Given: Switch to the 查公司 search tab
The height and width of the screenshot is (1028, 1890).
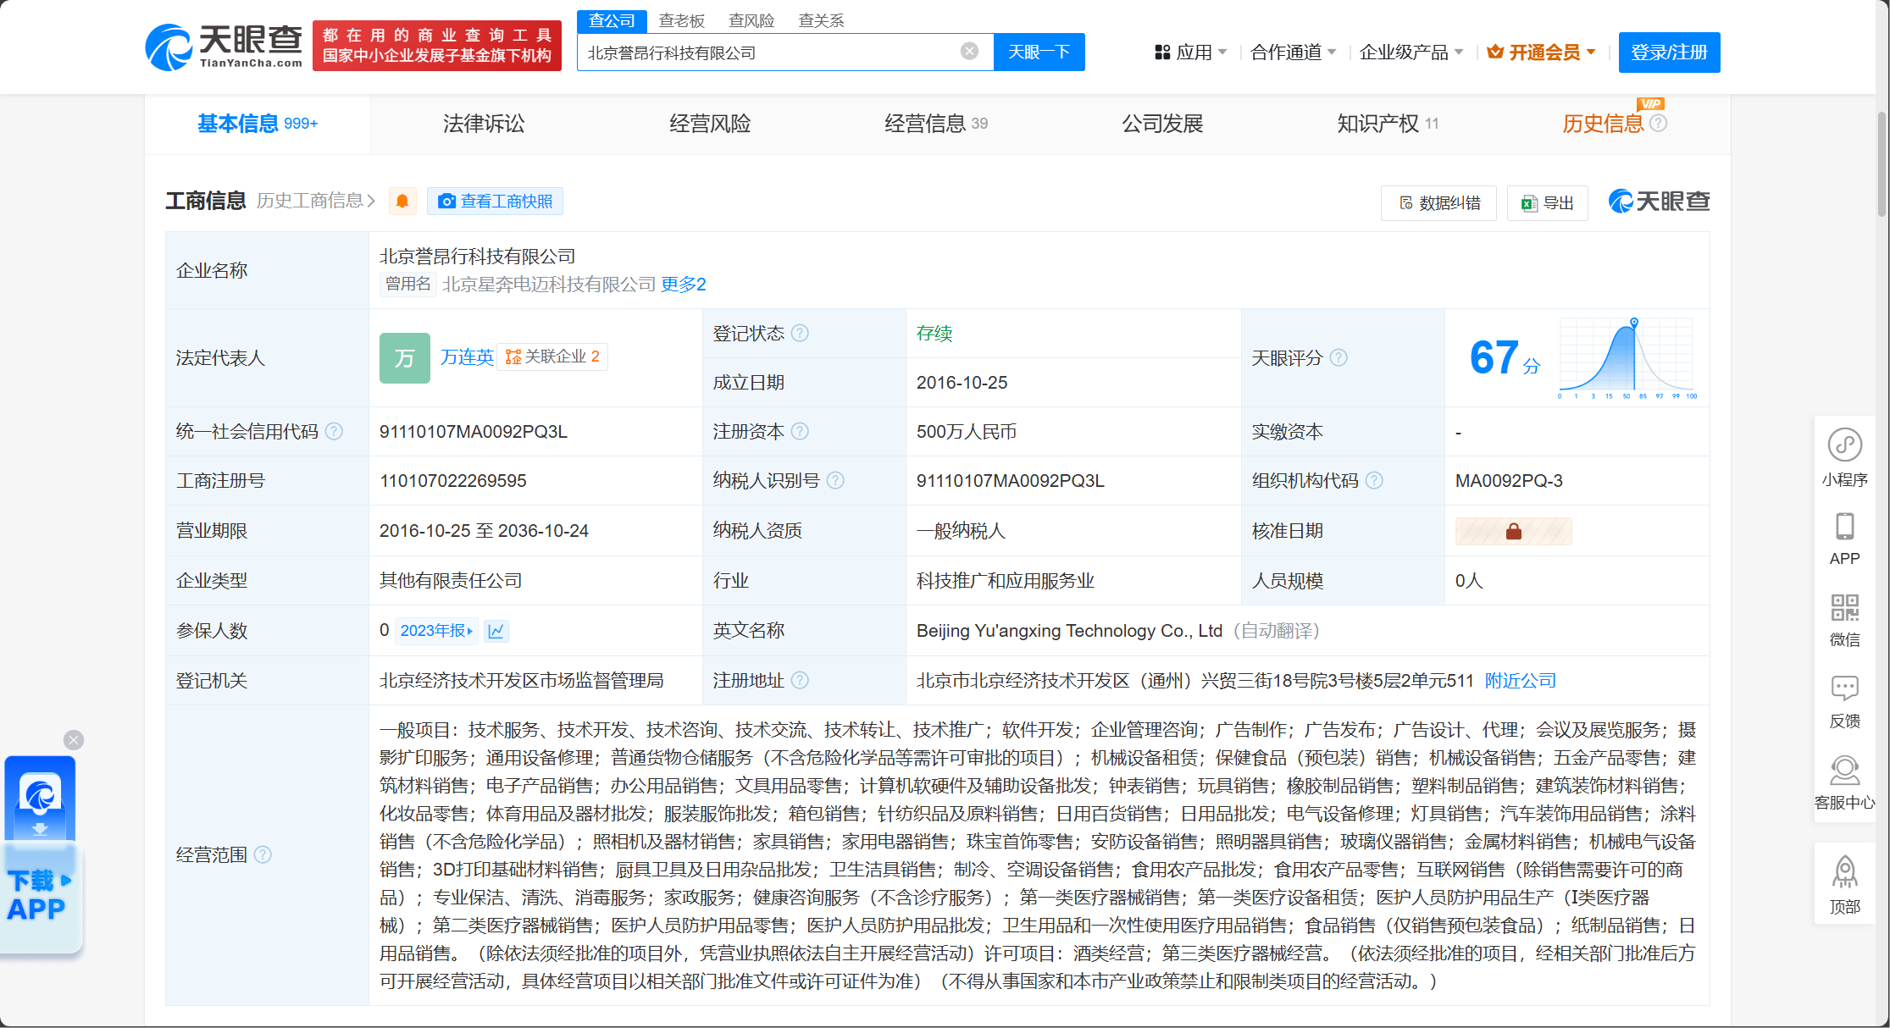Looking at the screenshot, I should [612, 21].
